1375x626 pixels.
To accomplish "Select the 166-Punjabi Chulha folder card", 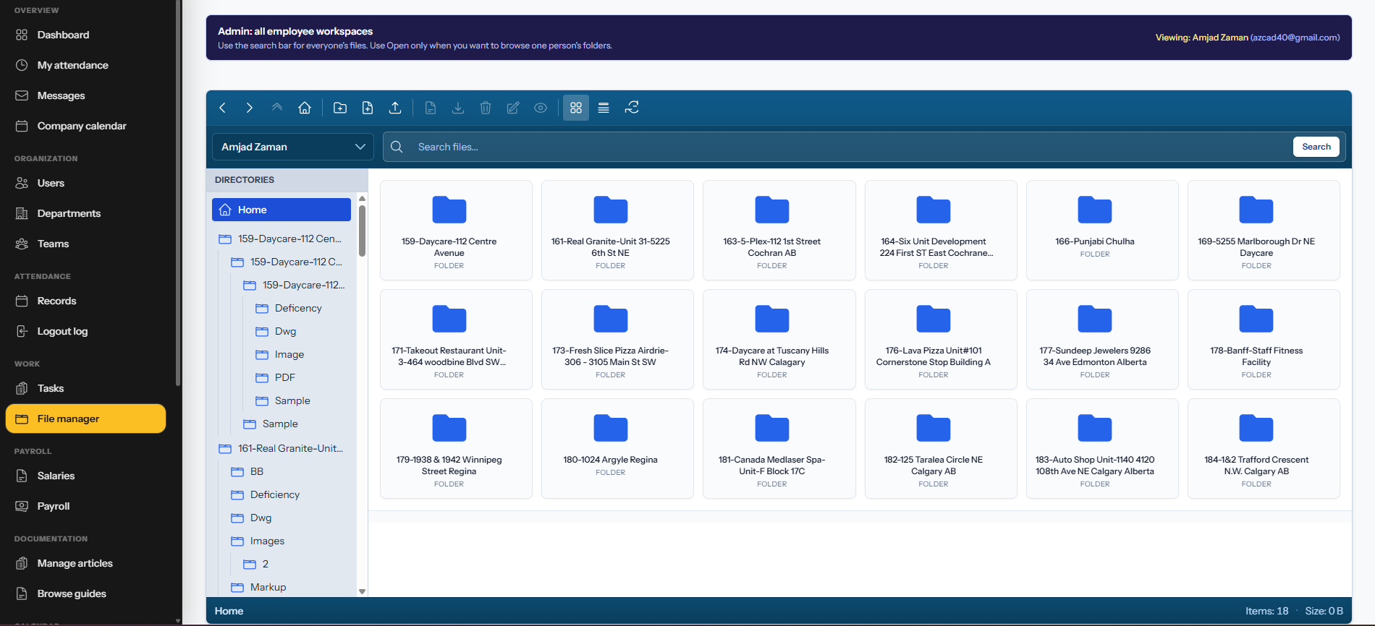I will tap(1102, 230).
